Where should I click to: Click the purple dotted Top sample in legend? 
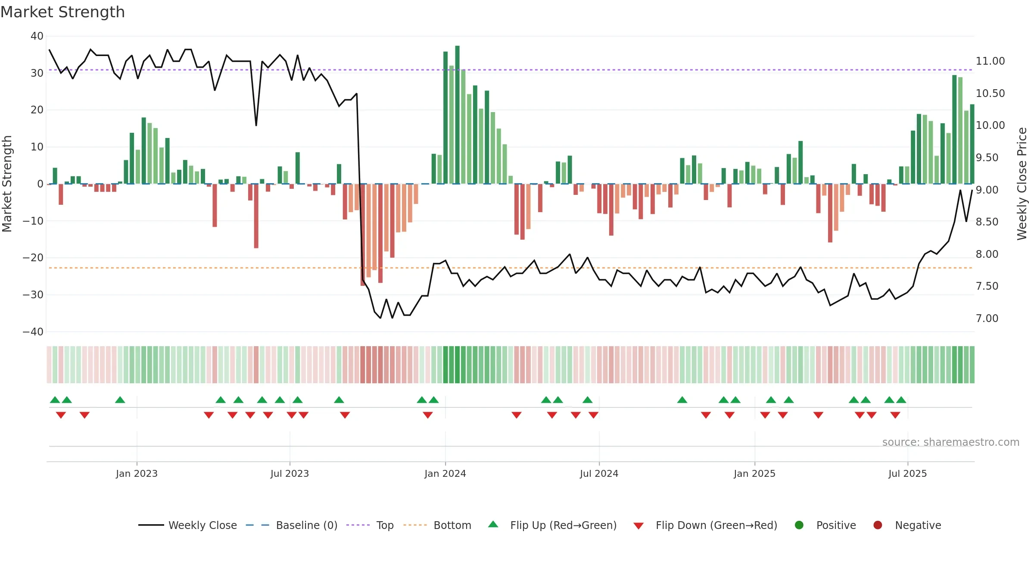pyautogui.click(x=358, y=525)
